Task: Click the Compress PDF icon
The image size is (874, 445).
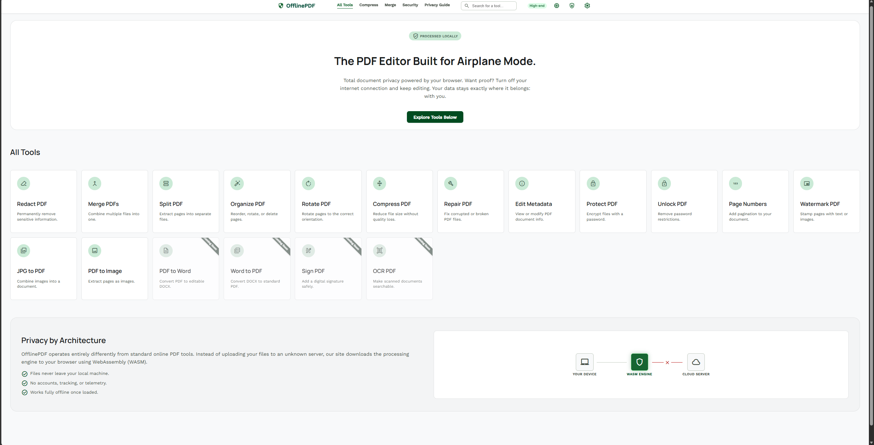Action: 380,184
